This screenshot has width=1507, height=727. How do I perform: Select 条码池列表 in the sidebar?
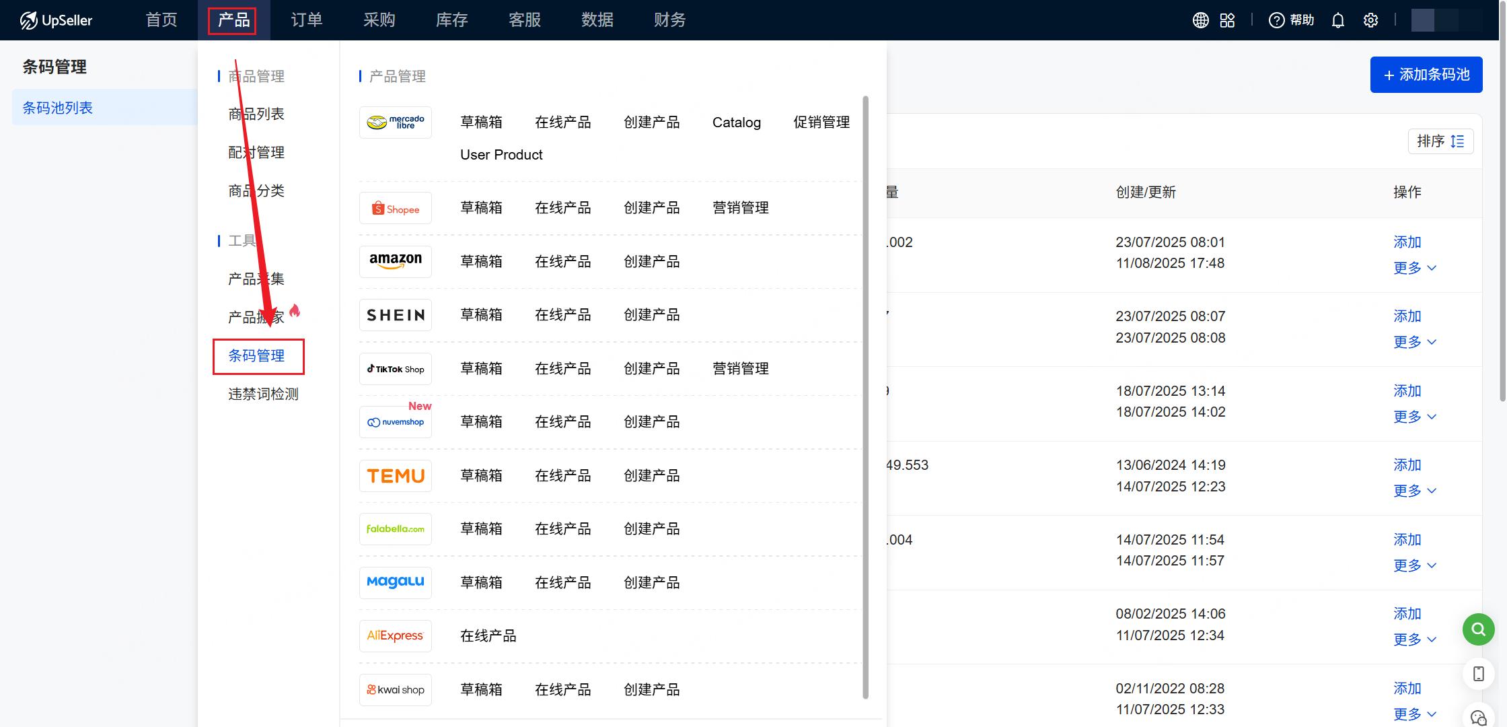point(104,108)
